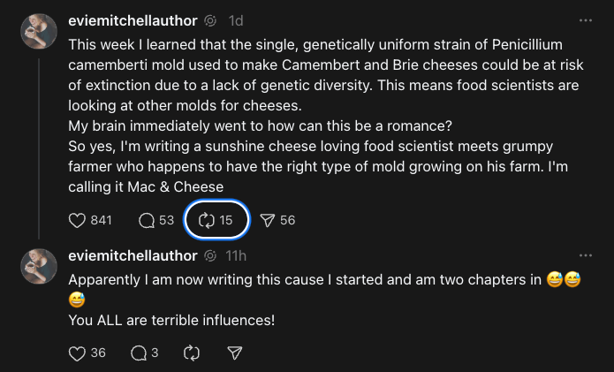The height and width of the screenshot is (372, 614).
Task: Open eviemitchellauthor profile from the first post
Action: pos(133,20)
